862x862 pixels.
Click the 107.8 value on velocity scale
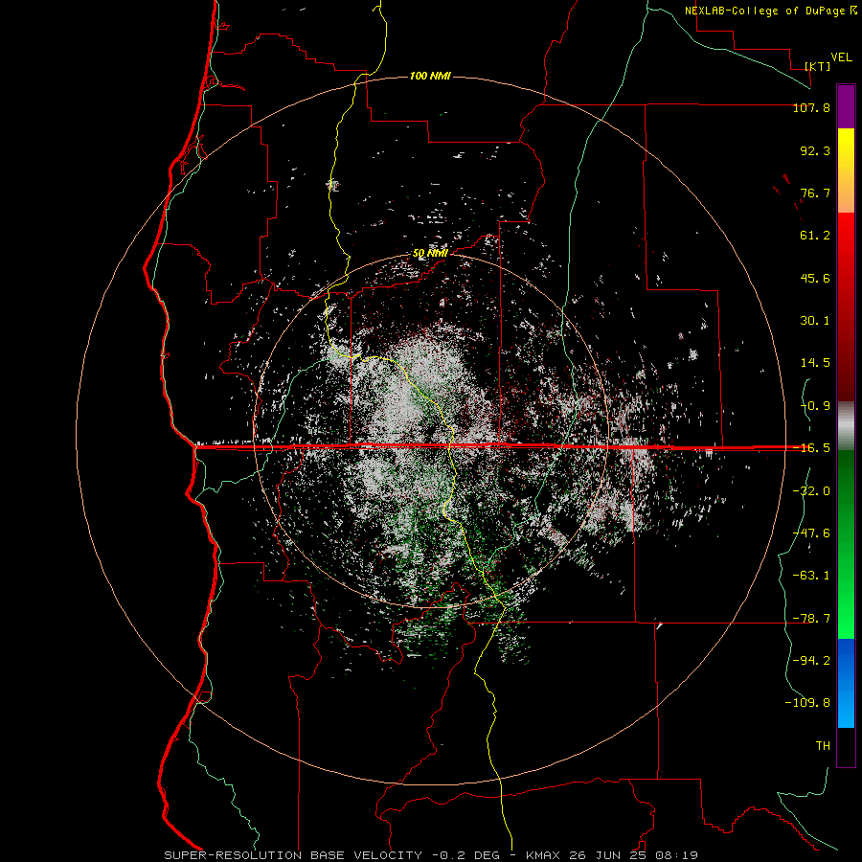811,107
